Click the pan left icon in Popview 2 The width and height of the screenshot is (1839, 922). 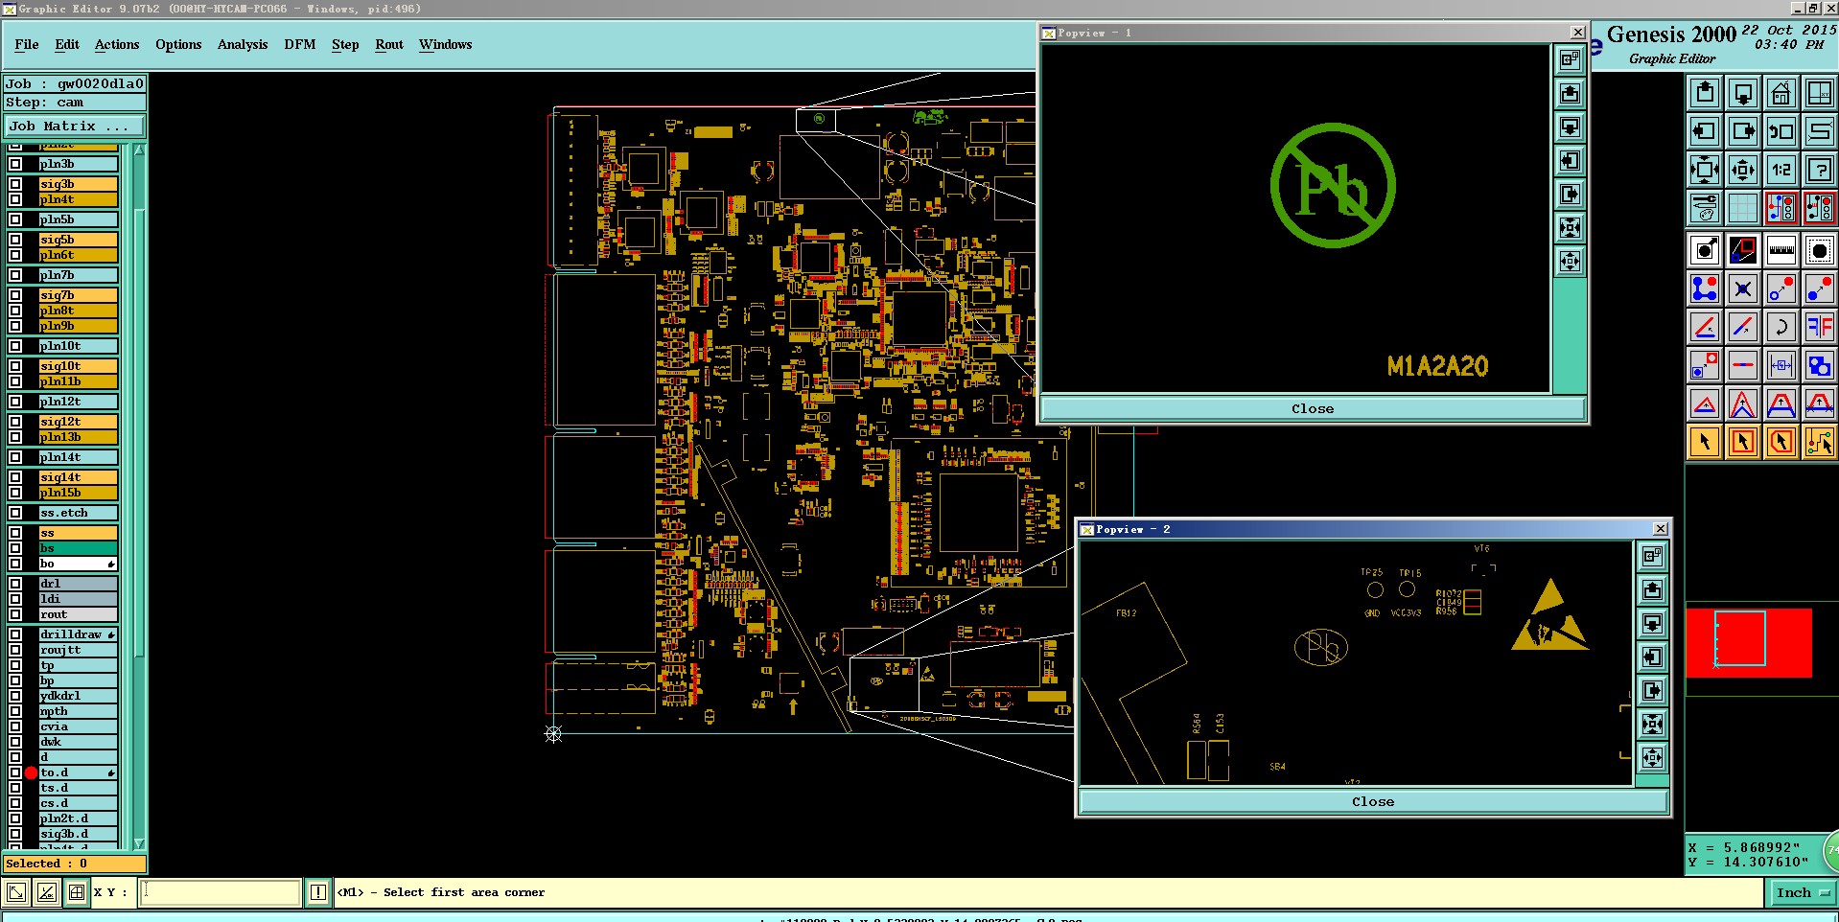(x=1652, y=657)
